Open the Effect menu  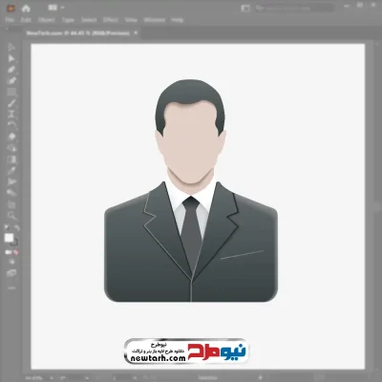[111, 20]
